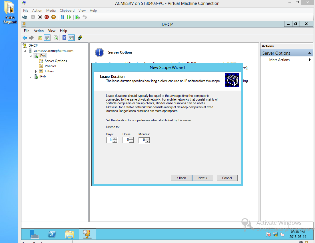Click muted speaker tray icon
This screenshot has width=315, height=243.
coord(282,234)
